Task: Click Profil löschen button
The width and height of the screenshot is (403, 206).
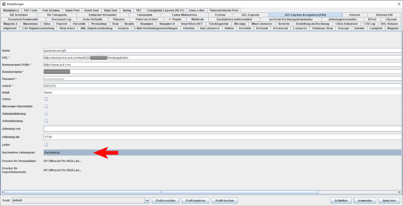Action: click(225, 200)
